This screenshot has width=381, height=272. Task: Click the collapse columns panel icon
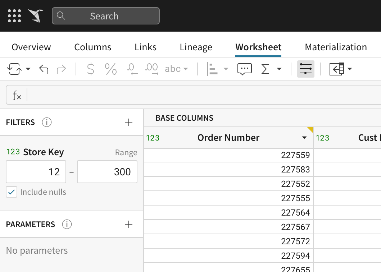[337, 69]
